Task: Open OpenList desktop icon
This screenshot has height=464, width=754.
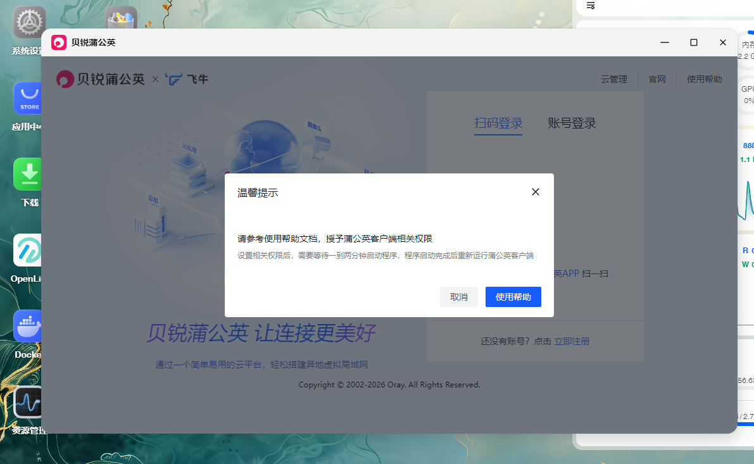Action: [x=27, y=250]
